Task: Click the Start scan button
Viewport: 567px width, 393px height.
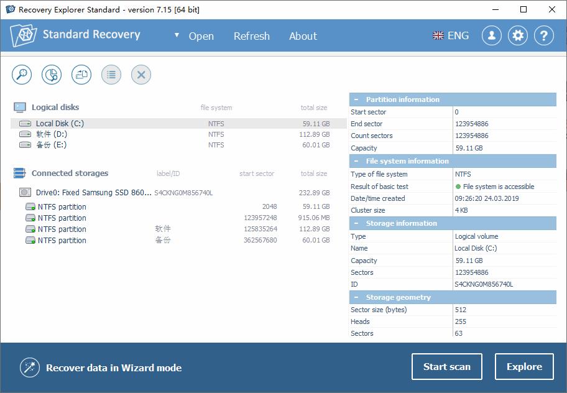Action: 447,367
